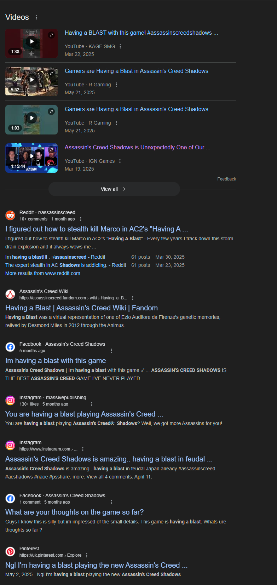This screenshot has width=277, height=585.
Task: Click the Reddit site icon
Action: click(x=10, y=215)
